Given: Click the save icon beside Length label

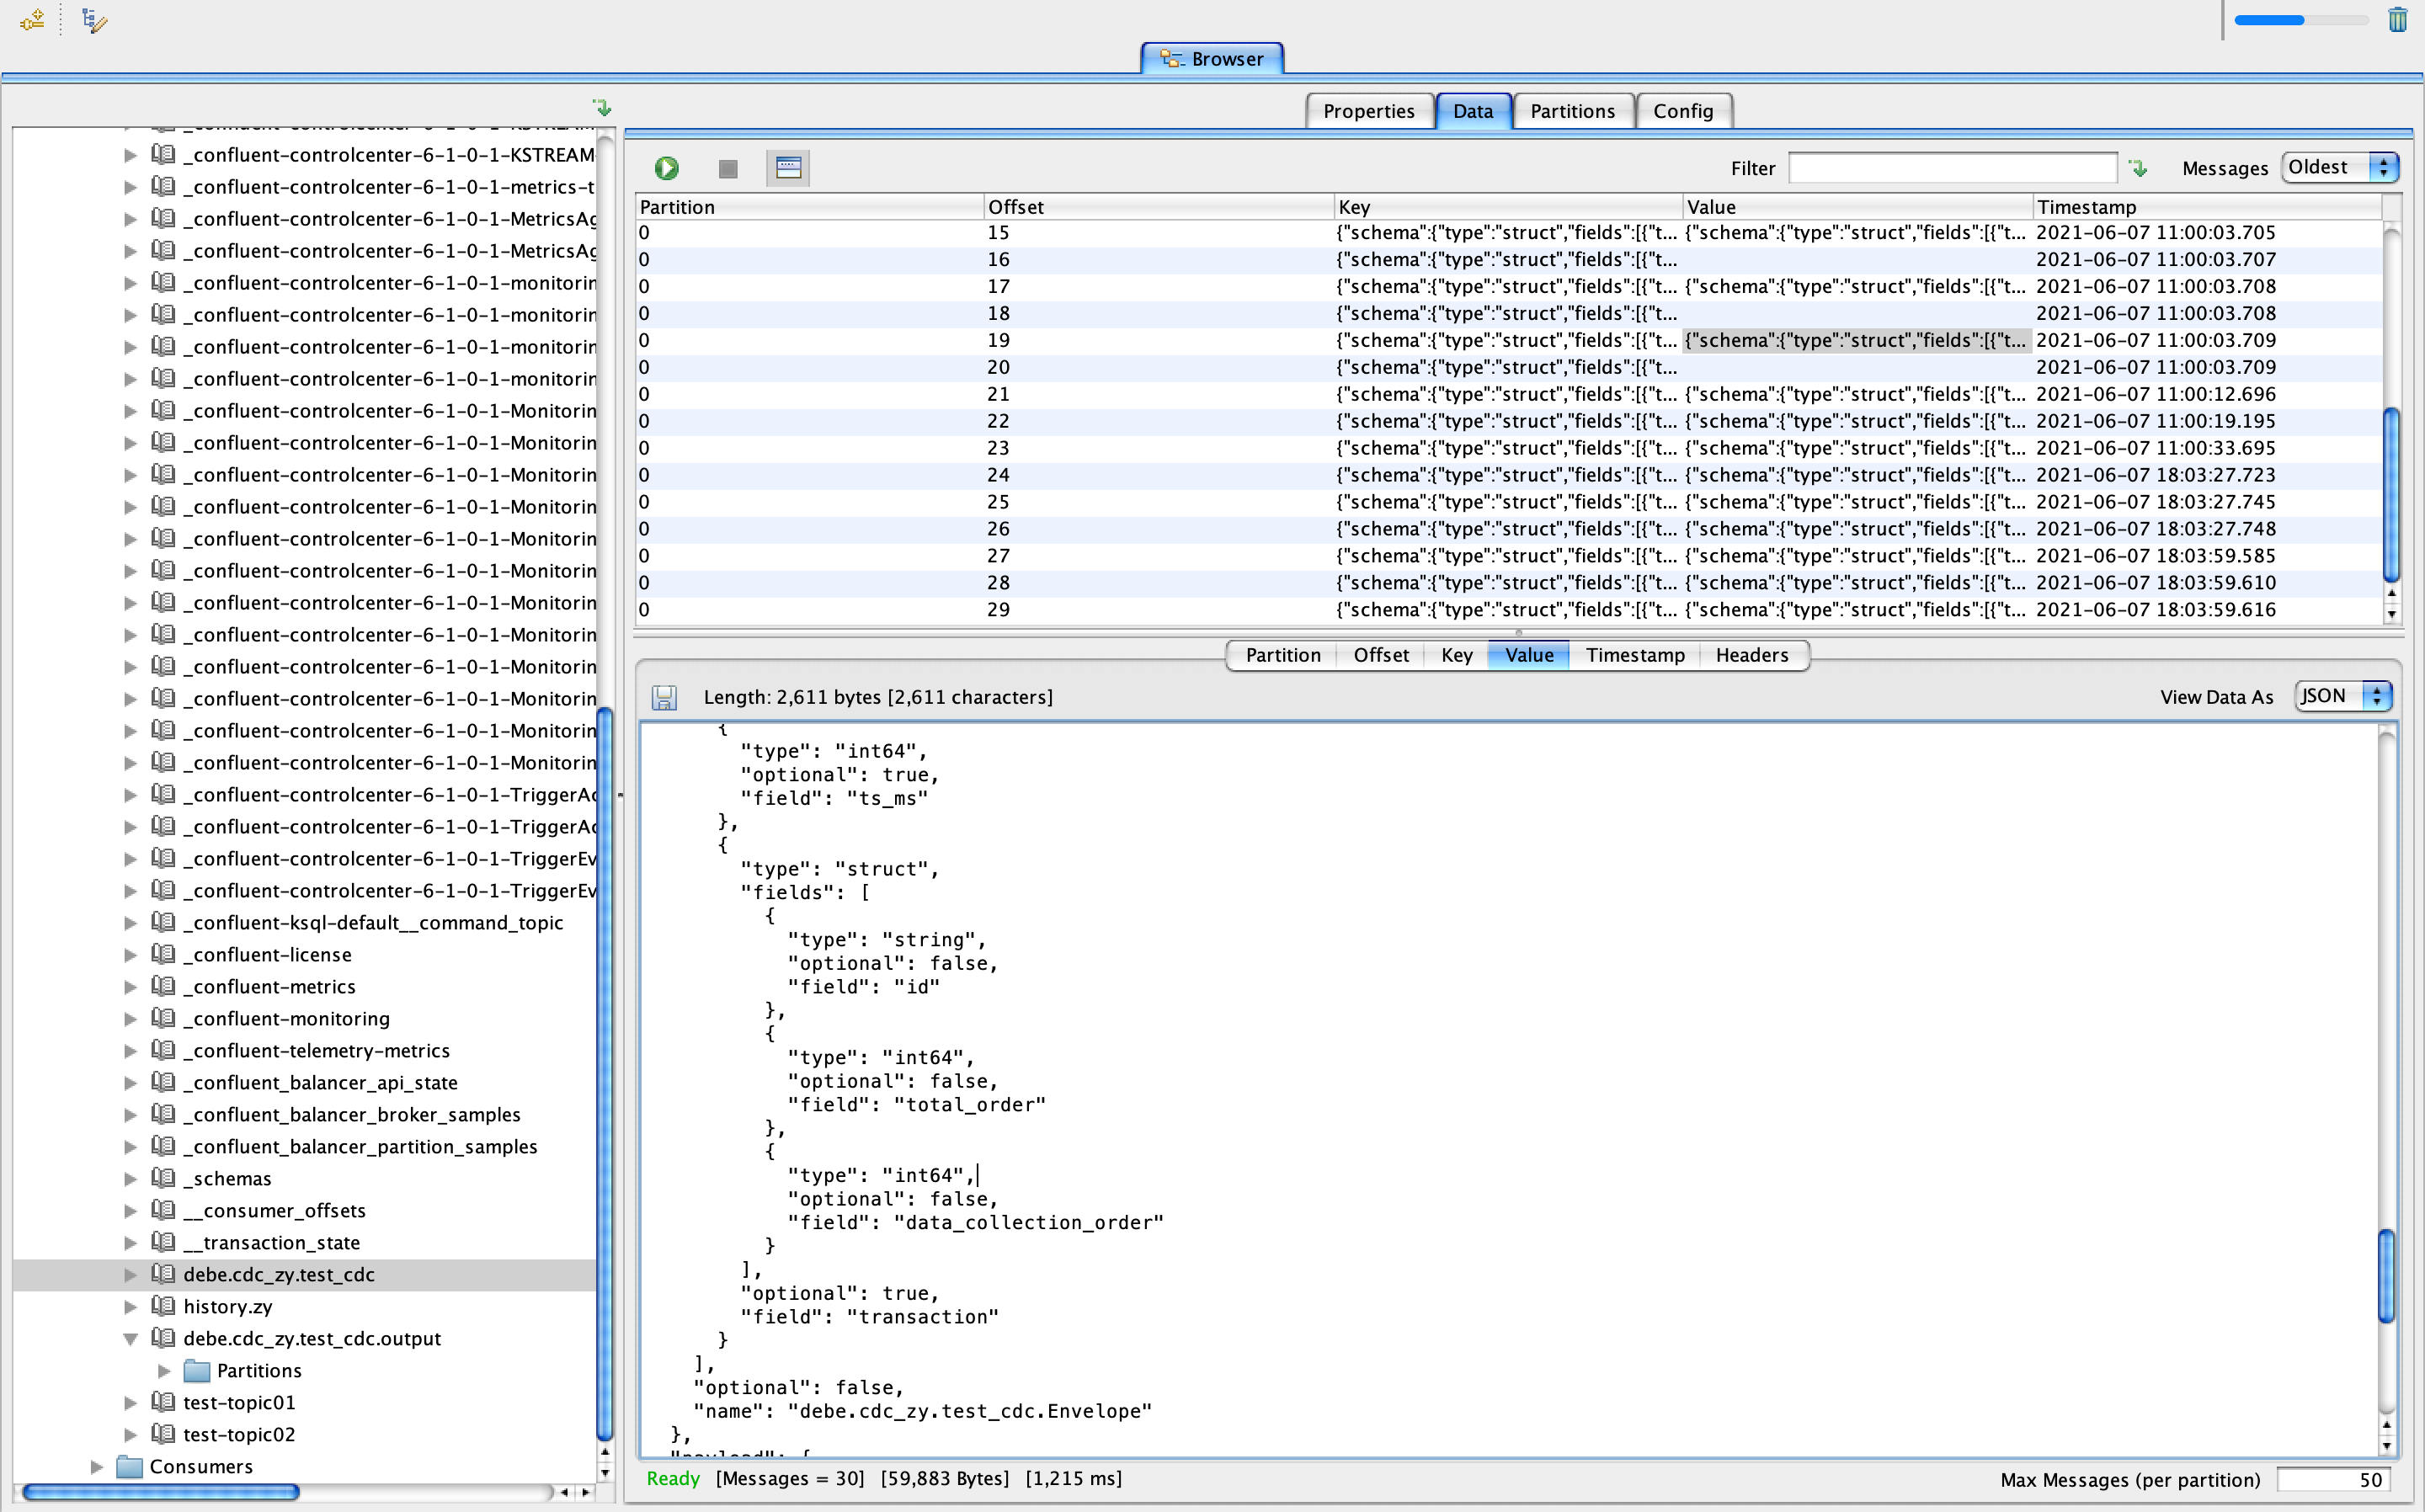Looking at the screenshot, I should click(x=664, y=697).
